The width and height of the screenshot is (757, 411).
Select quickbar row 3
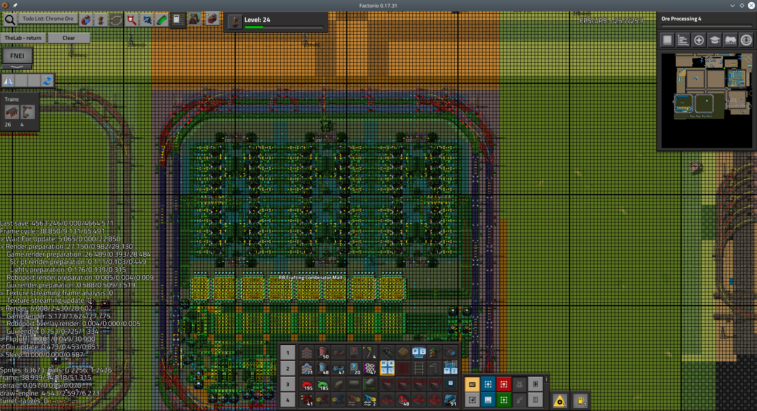pyautogui.click(x=288, y=384)
